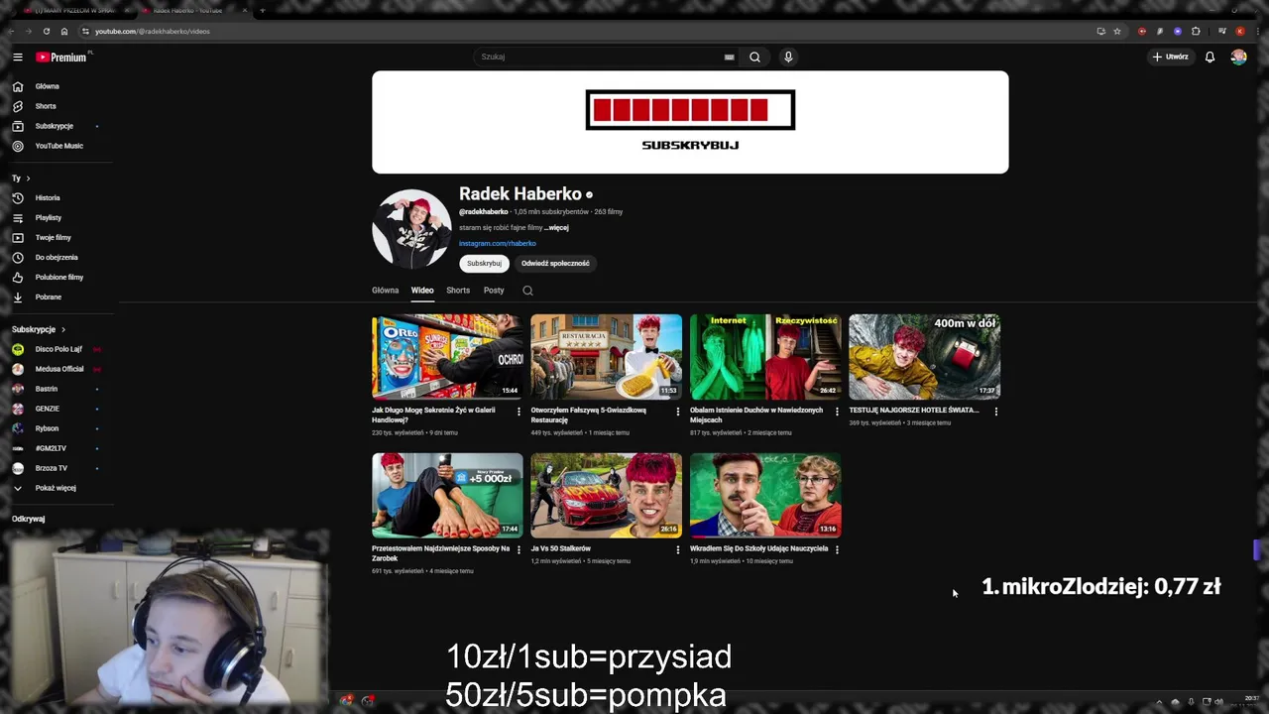Image resolution: width=1269 pixels, height=714 pixels.
Task: Expand the Ty section chevron
Action: click(x=28, y=178)
